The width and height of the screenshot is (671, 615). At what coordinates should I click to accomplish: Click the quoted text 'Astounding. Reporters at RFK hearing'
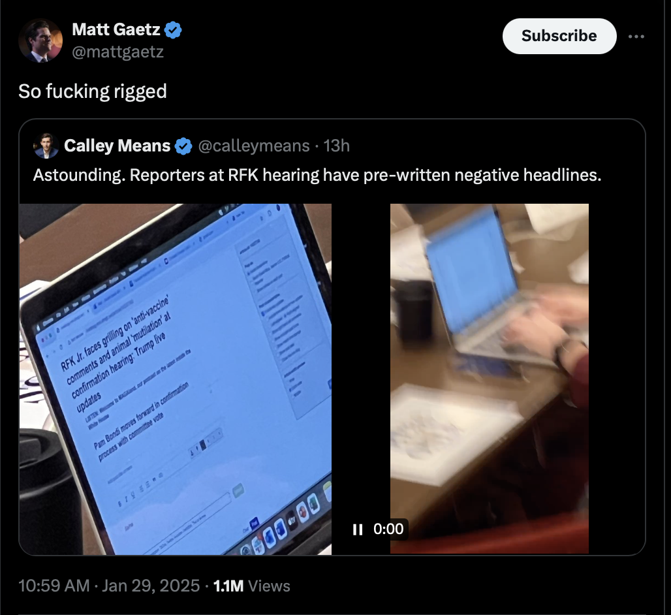pyautogui.click(x=176, y=175)
